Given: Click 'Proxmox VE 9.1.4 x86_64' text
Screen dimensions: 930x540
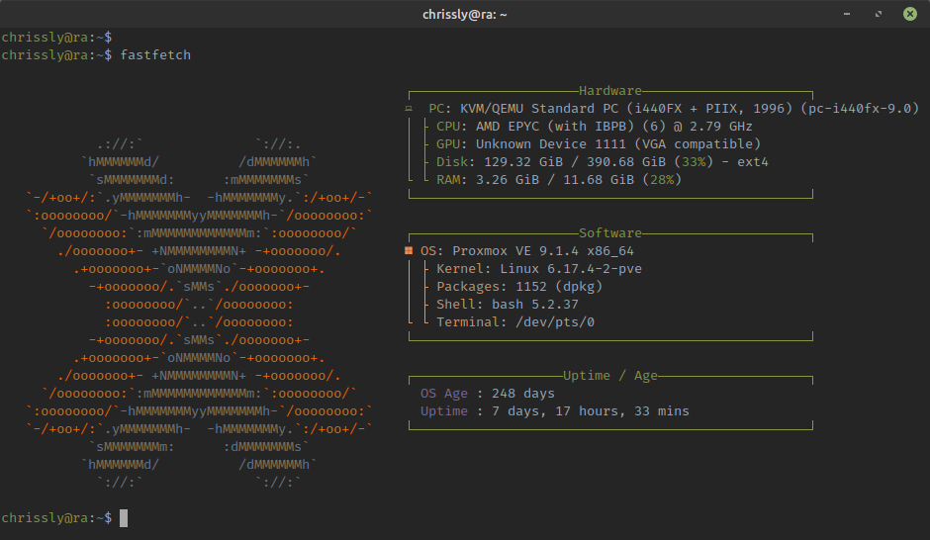Looking at the screenshot, I should coord(543,251).
